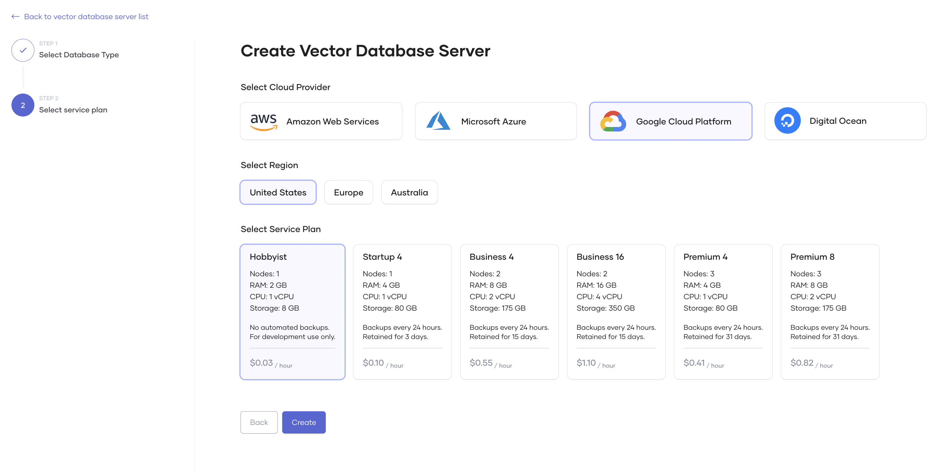Click the Digital Ocean logo icon

[x=787, y=121]
